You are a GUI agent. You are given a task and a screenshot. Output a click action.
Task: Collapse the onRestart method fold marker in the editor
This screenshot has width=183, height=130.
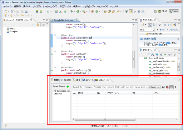point(55,35)
